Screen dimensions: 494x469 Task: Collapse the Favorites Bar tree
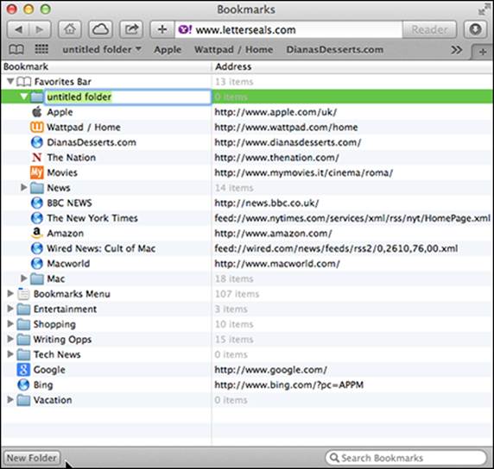[x=10, y=81]
